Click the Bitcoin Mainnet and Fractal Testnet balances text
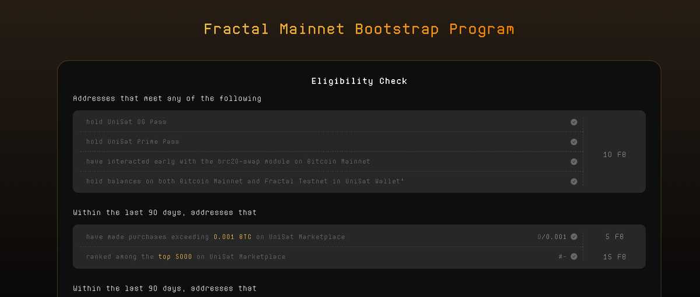The width and height of the screenshot is (700, 297). pyautogui.click(x=246, y=181)
